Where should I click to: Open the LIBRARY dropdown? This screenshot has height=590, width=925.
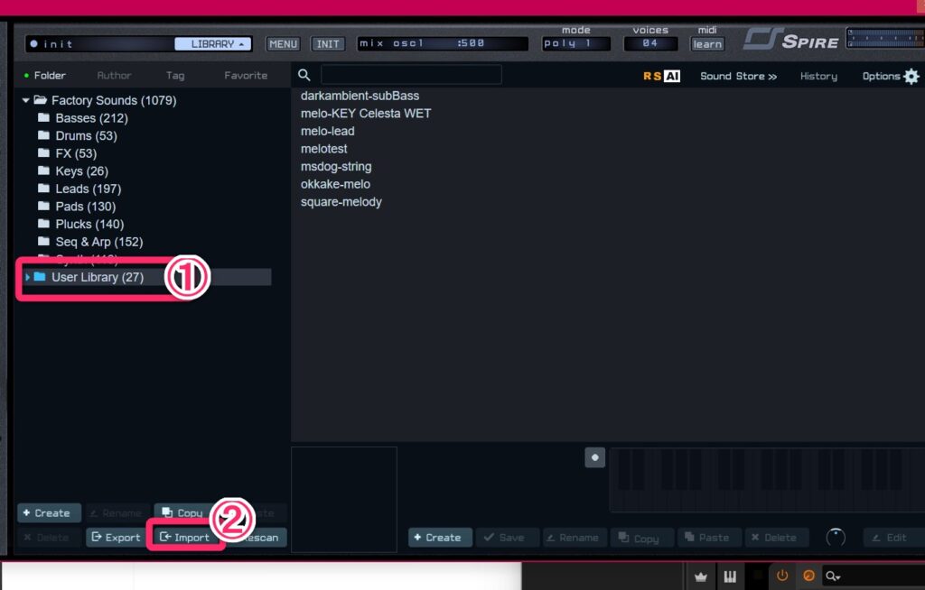212,43
